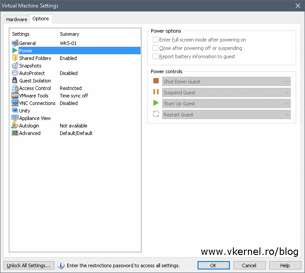This screenshot has height=273, width=305.
Task: Confirm with the OK button
Action: point(213,266)
